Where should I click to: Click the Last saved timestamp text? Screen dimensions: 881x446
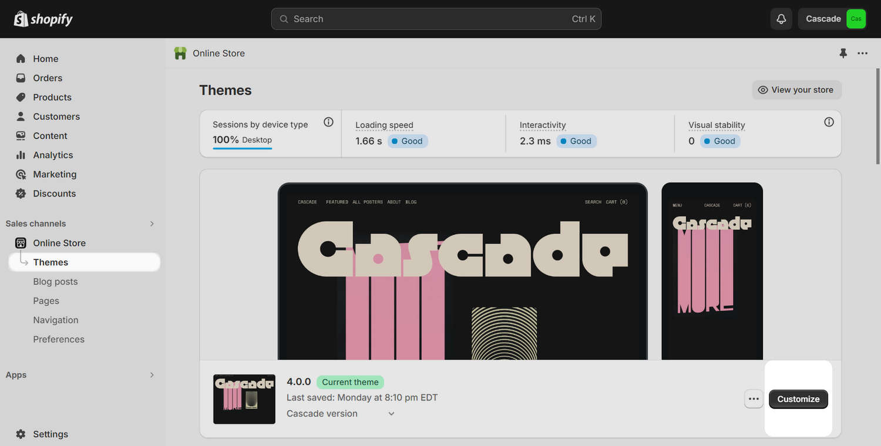pyautogui.click(x=362, y=397)
